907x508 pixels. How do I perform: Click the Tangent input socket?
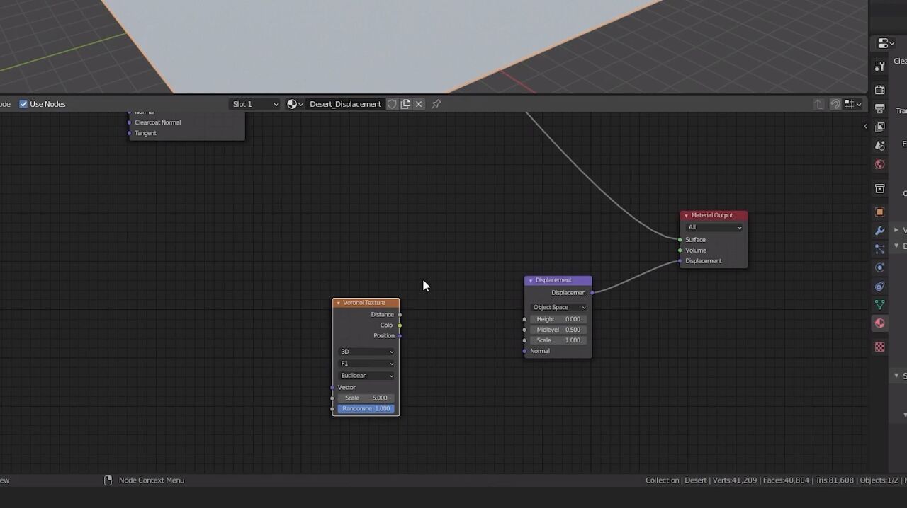pyautogui.click(x=129, y=133)
